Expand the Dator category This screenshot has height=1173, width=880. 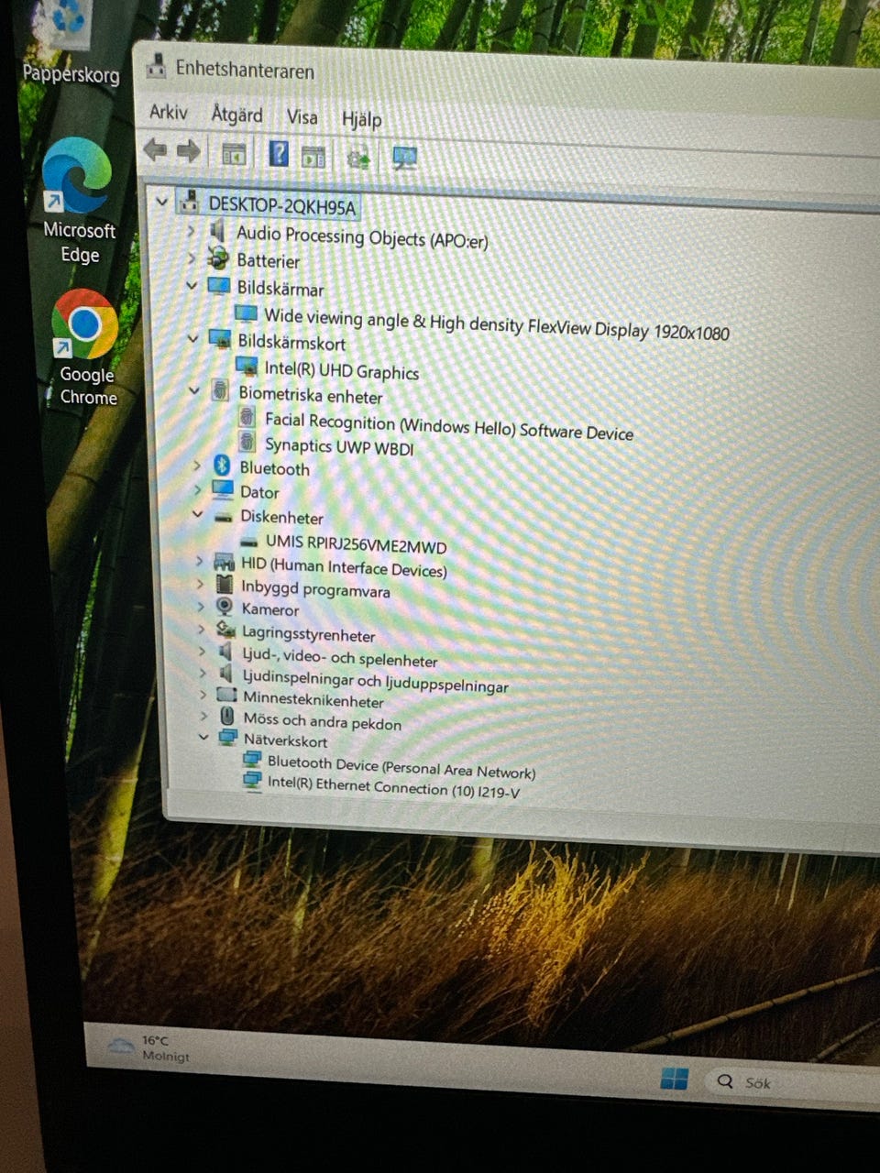196,490
